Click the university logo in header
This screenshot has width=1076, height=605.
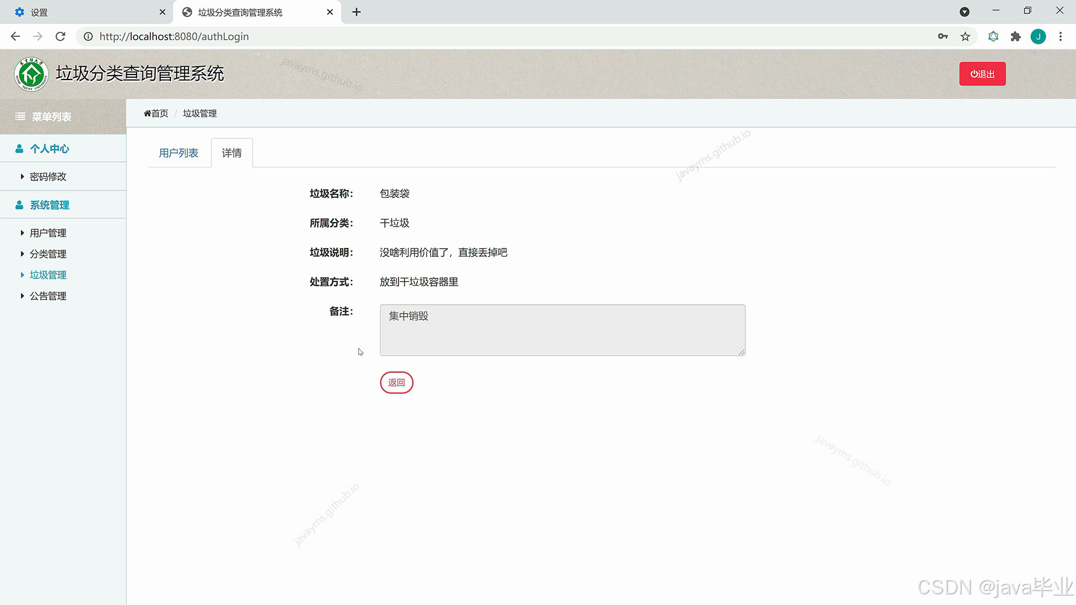[31, 74]
